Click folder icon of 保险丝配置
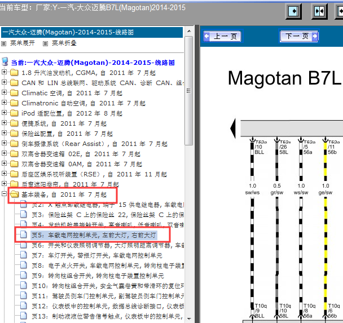 [14, 133]
